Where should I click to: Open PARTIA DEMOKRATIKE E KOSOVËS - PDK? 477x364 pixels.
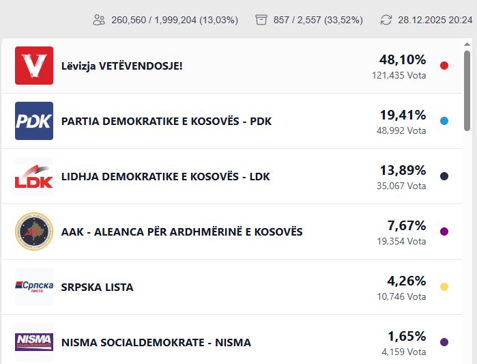click(167, 121)
